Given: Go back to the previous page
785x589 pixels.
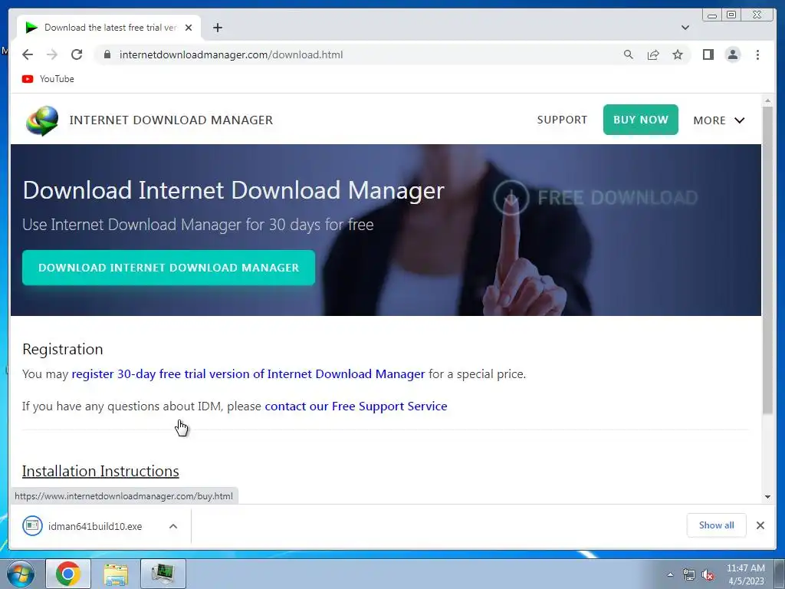Looking at the screenshot, I should tap(28, 54).
